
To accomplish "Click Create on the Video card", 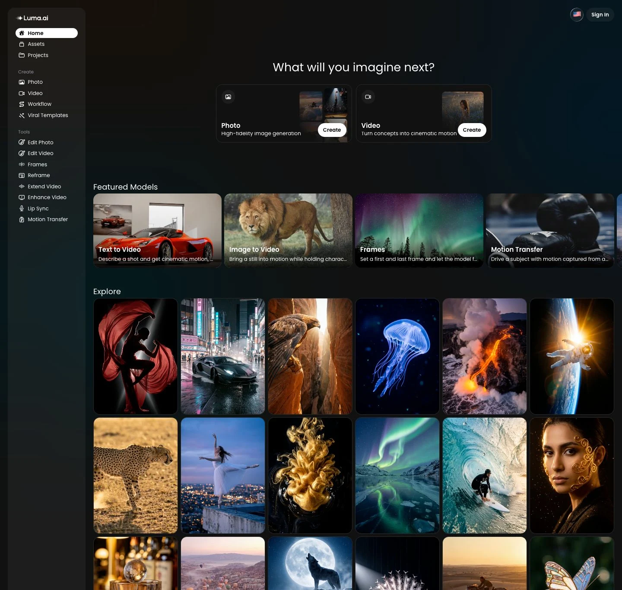I will [x=472, y=130].
